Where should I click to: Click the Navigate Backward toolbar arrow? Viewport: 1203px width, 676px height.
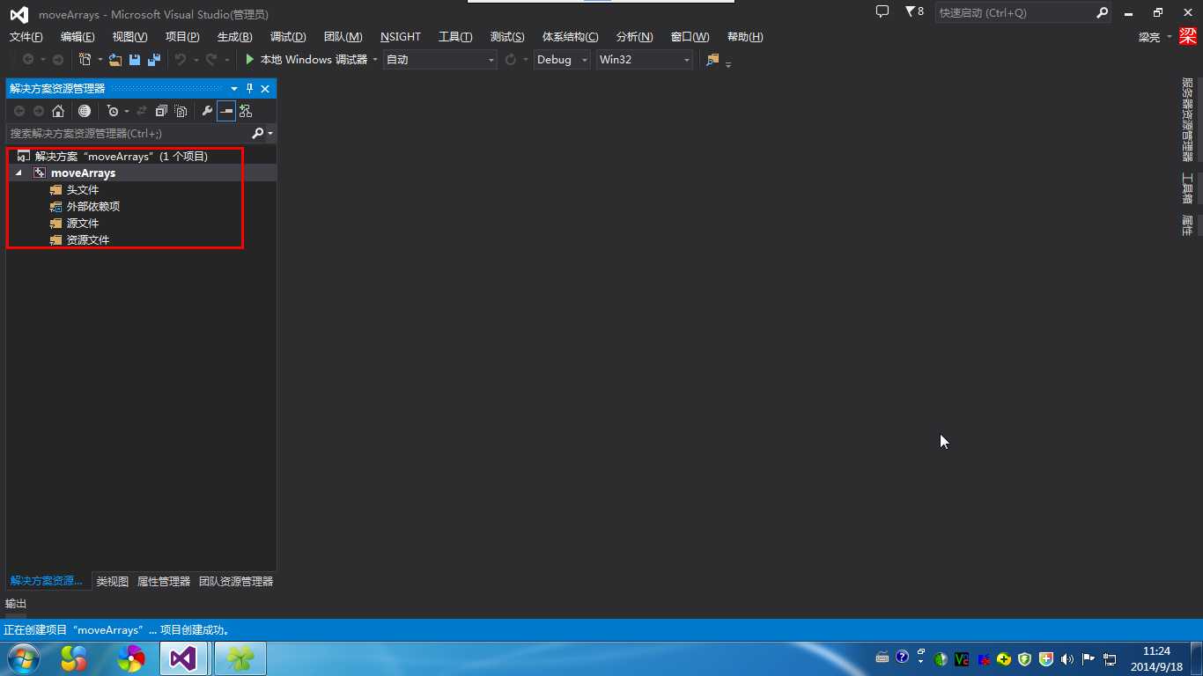pyautogui.click(x=28, y=59)
